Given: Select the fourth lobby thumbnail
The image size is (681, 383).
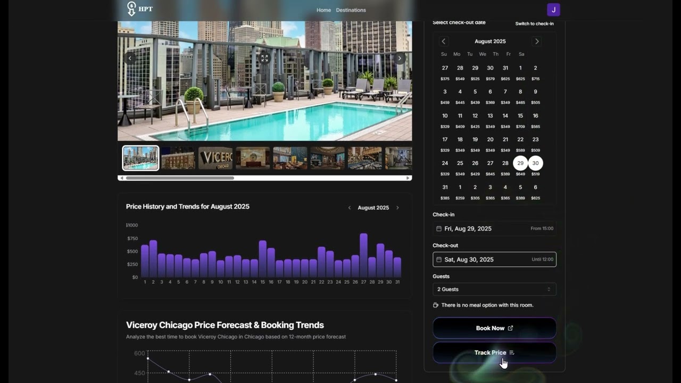Looking at the screenshot, I should click(x=253, y=158).
